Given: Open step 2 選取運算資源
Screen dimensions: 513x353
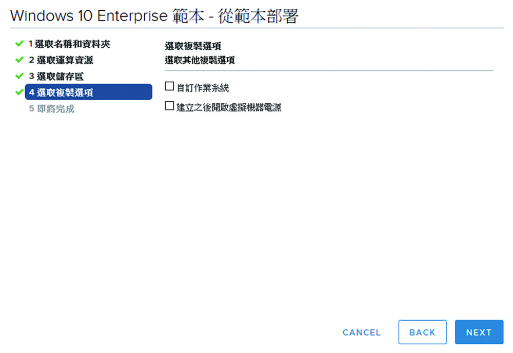Looking at the screenshot, I should tap(61, 60).
